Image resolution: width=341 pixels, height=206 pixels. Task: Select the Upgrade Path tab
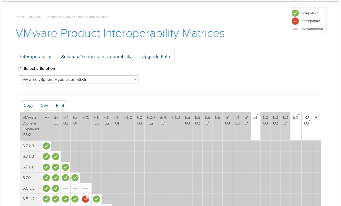[x=156, y=57]
